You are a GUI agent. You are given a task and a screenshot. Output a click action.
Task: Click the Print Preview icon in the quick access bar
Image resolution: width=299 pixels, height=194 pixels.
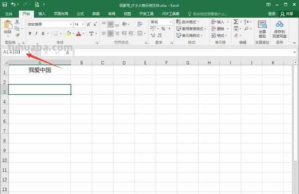(37, 4)
